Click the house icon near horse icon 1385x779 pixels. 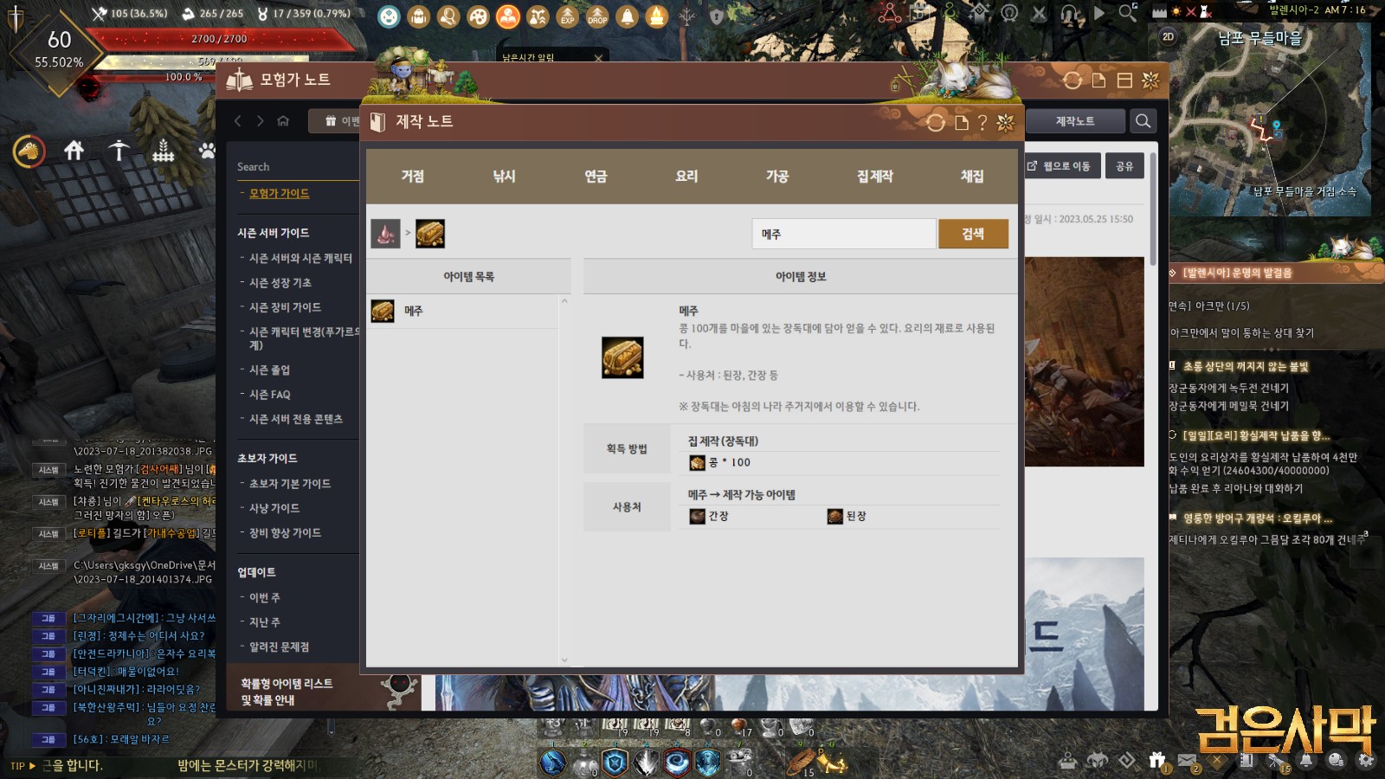coord(74,151)
